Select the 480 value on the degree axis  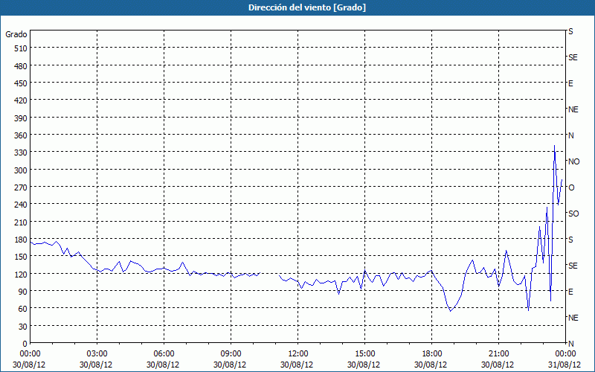[22, 66]
